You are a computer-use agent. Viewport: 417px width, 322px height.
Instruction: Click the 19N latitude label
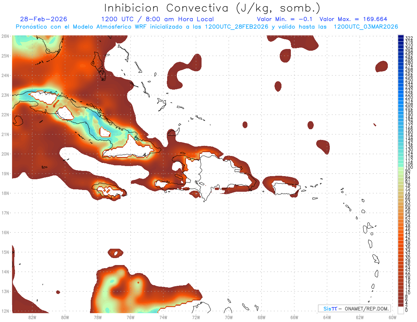[x=5, y=173]
